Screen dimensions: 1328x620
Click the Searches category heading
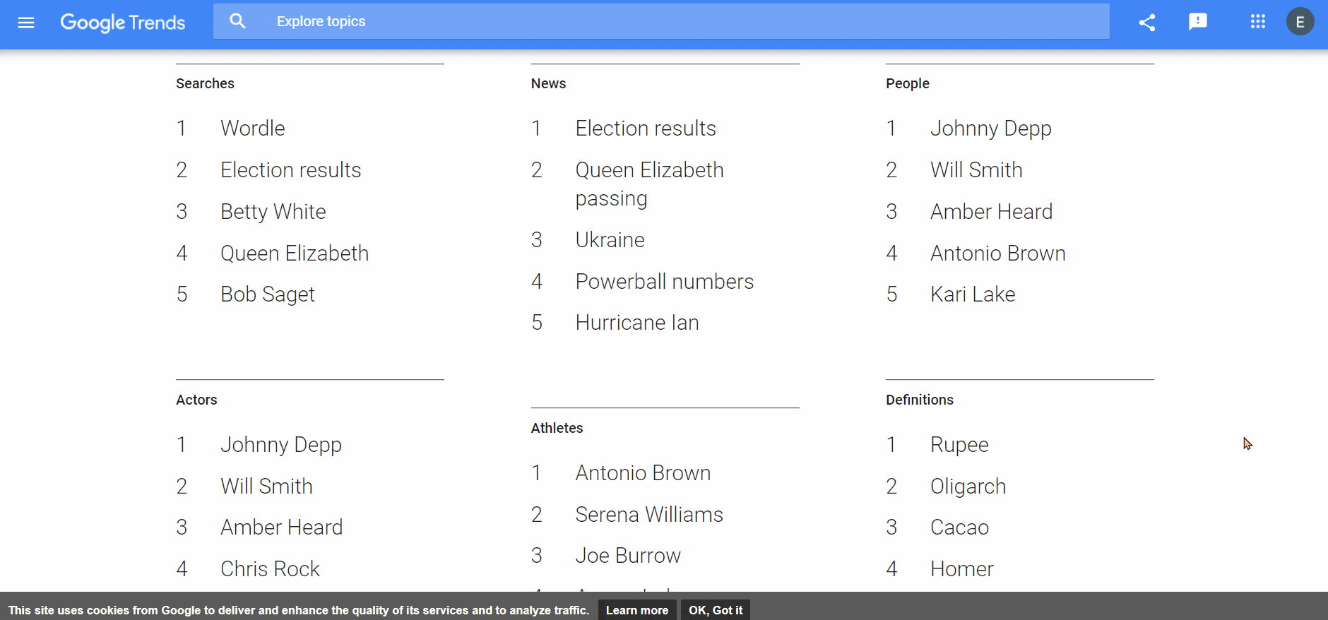tap(205, 83)
